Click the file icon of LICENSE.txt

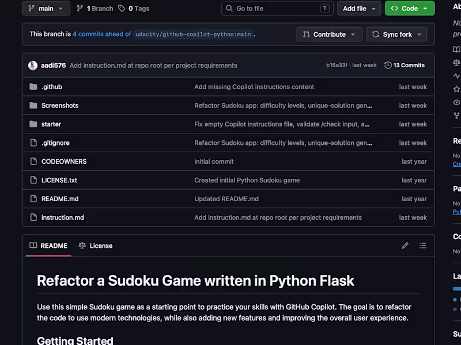(x=33, y=180)
